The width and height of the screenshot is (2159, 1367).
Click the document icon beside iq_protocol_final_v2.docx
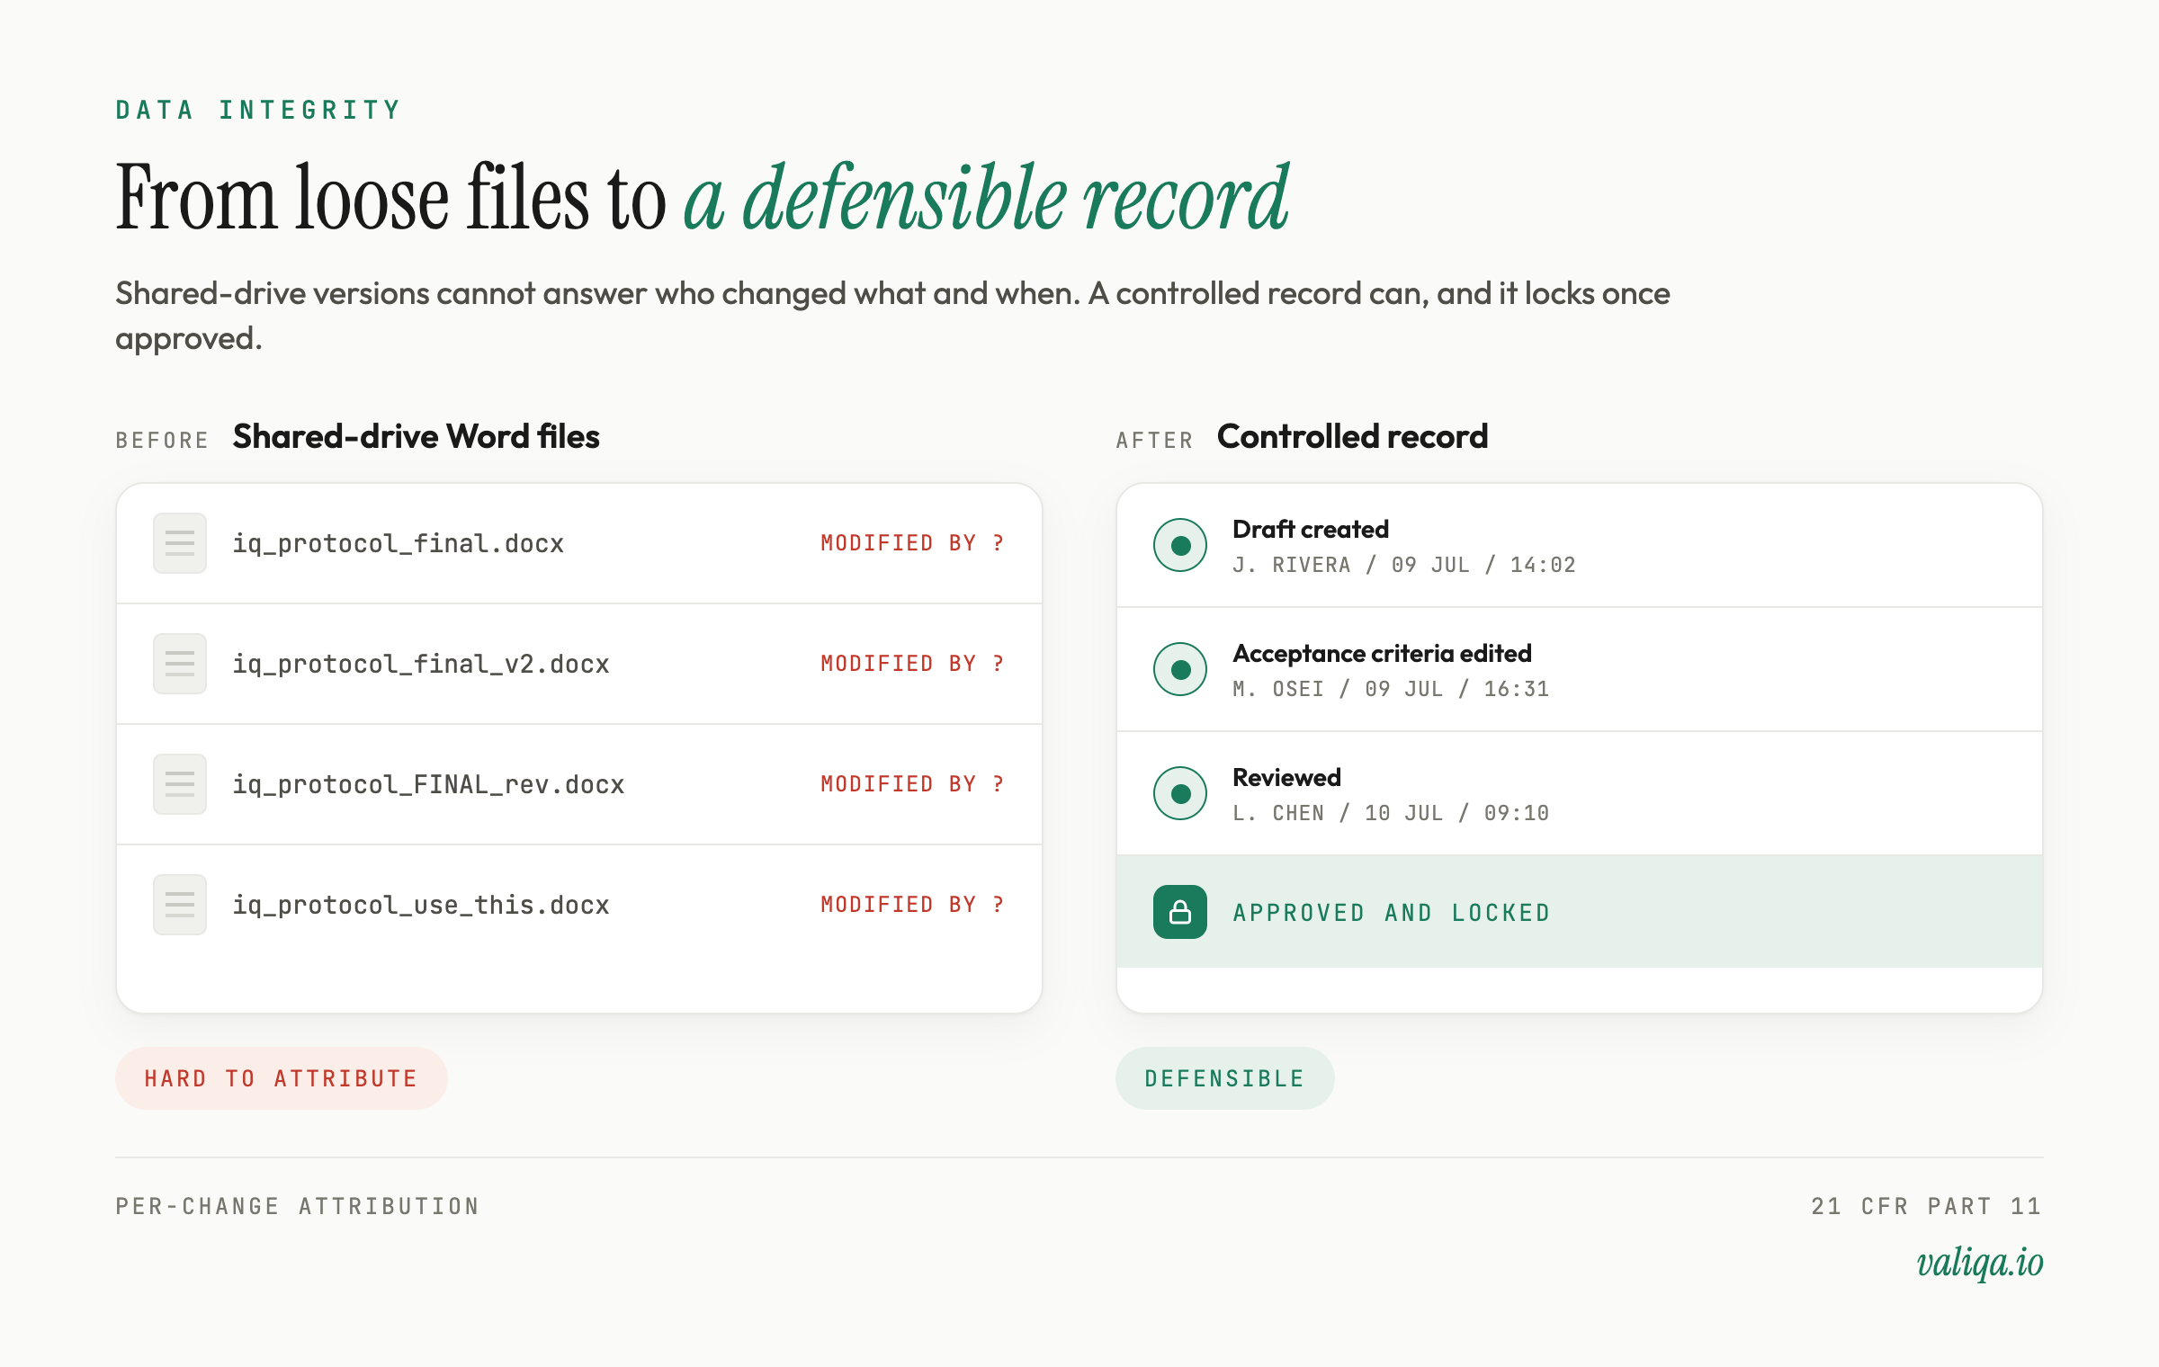[x=180, y=664]
